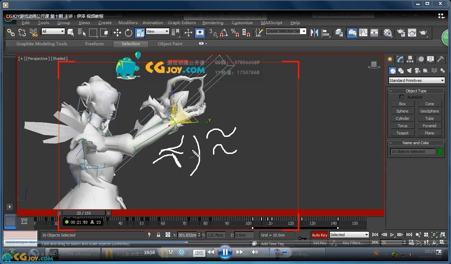This screenshot has width=451, height=264.
Task: Select the Unlink Selection tool
Action: click(22, 32)
